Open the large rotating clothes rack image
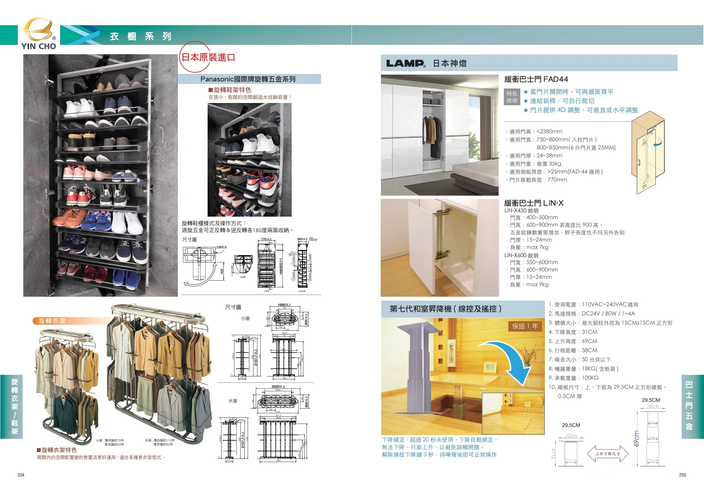Image resolution: width=704 pixels, height=493 pixels. 159,375
